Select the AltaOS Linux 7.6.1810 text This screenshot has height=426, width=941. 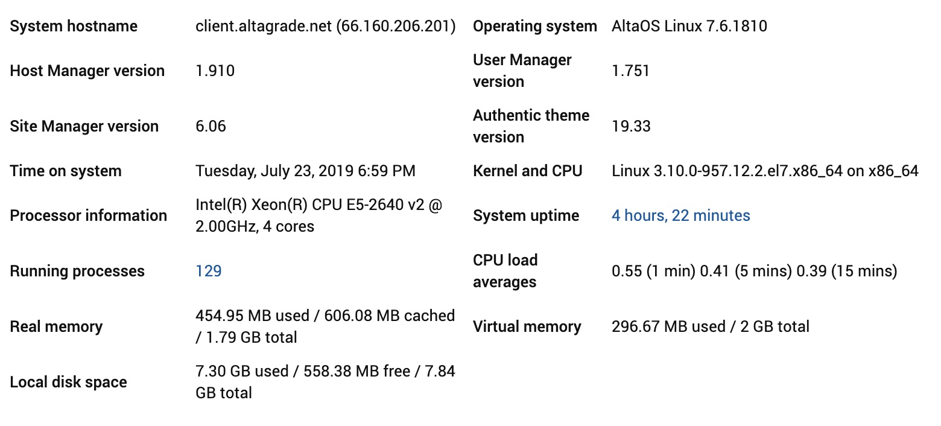(689, 26)
